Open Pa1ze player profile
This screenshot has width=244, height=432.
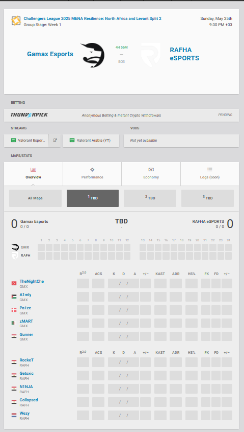[x=25, y=308]
